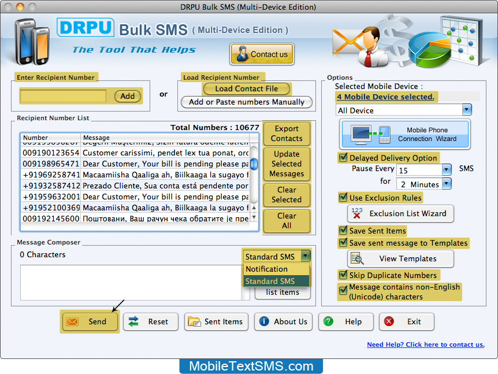
Task: Toggle Skip Duplicate Numbers
Action: (343, 275)
